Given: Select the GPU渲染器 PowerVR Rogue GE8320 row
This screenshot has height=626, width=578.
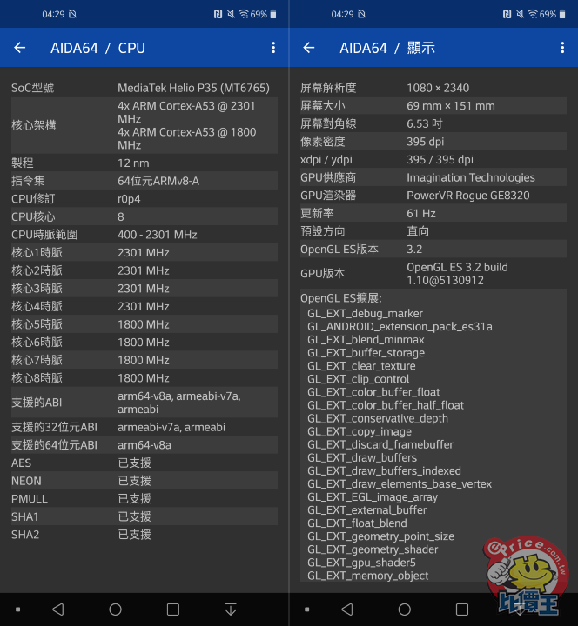Looking at the screenshot, I should [433, 196].
